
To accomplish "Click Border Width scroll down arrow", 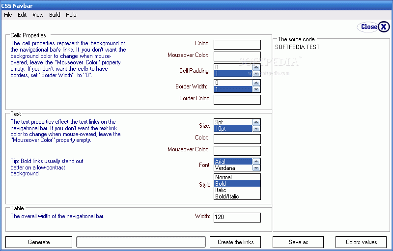I will [256, 89].
